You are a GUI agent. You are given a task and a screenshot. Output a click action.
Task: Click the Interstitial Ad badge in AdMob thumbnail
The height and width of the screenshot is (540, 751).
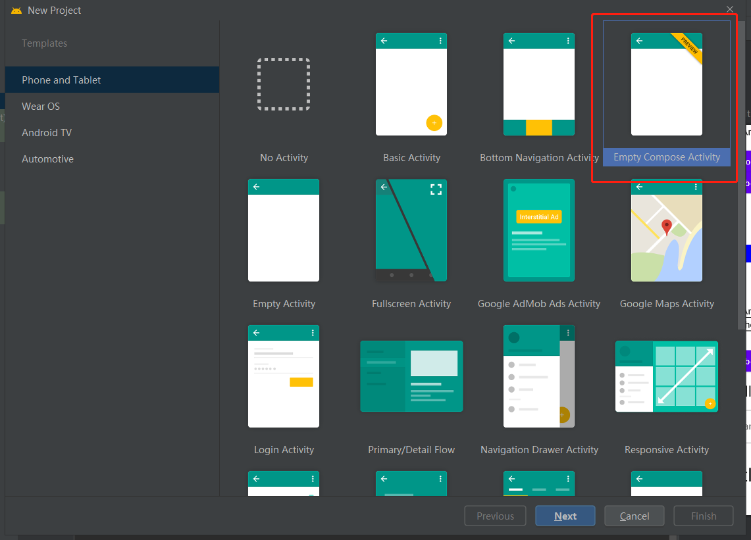[x=539, y=217]
